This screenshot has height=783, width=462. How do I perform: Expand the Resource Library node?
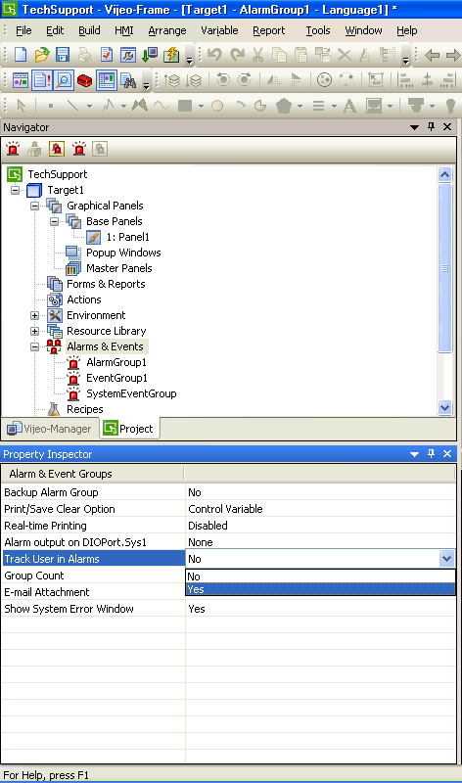click(34, 331)
